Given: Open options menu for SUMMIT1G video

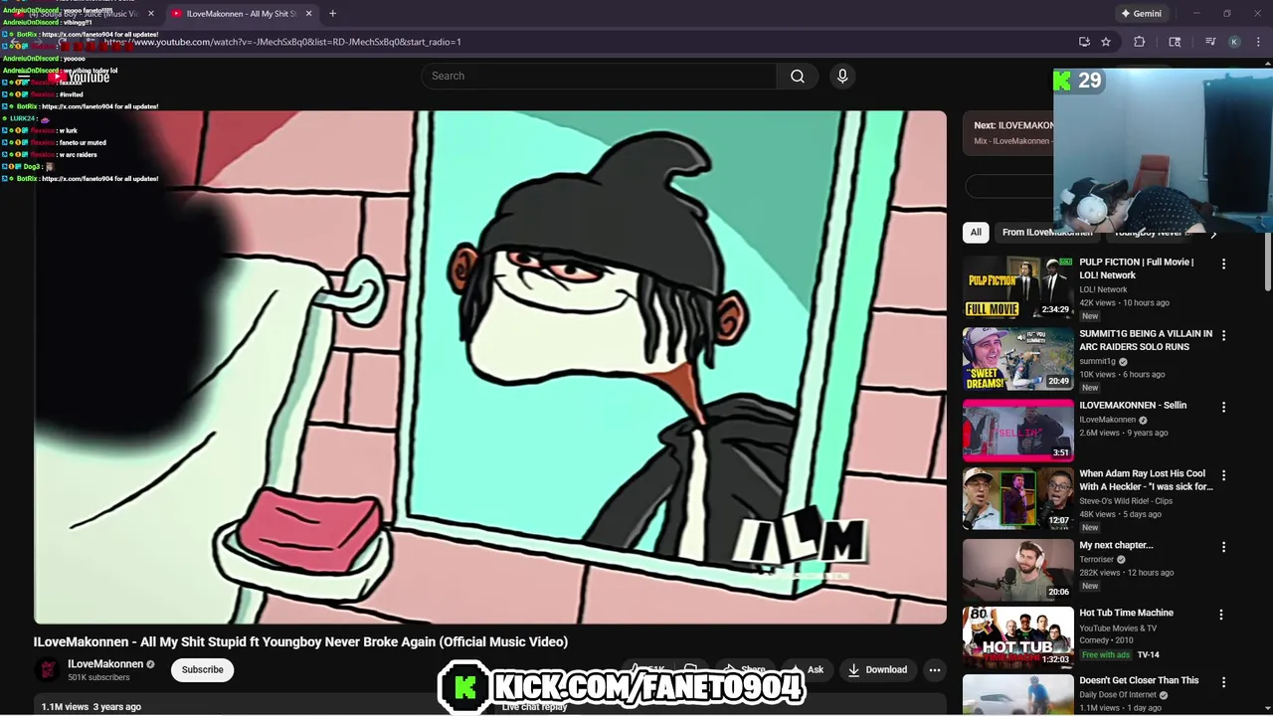Looking at the screenshot, I should [x=1223, y=335].
